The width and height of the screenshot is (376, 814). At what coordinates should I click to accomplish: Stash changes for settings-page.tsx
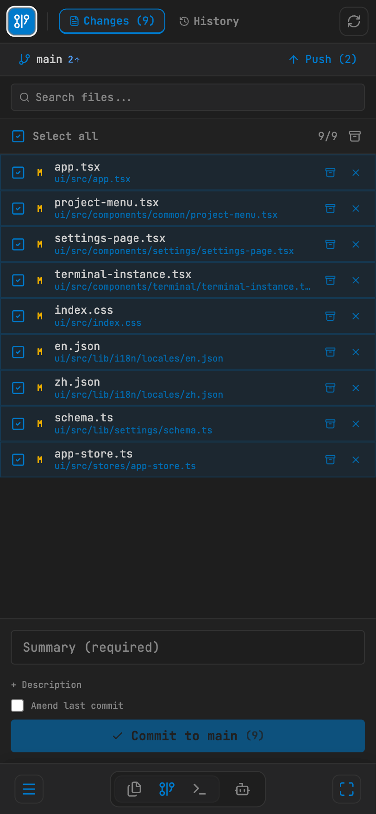pos(330,244)
